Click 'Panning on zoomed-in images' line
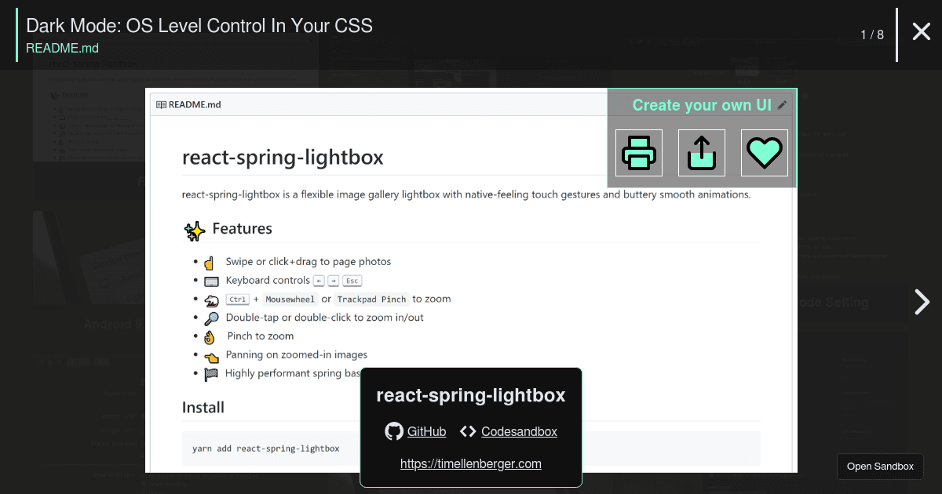 (297, 354)
